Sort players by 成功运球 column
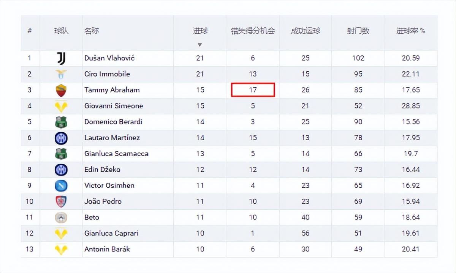 point(305,31)
